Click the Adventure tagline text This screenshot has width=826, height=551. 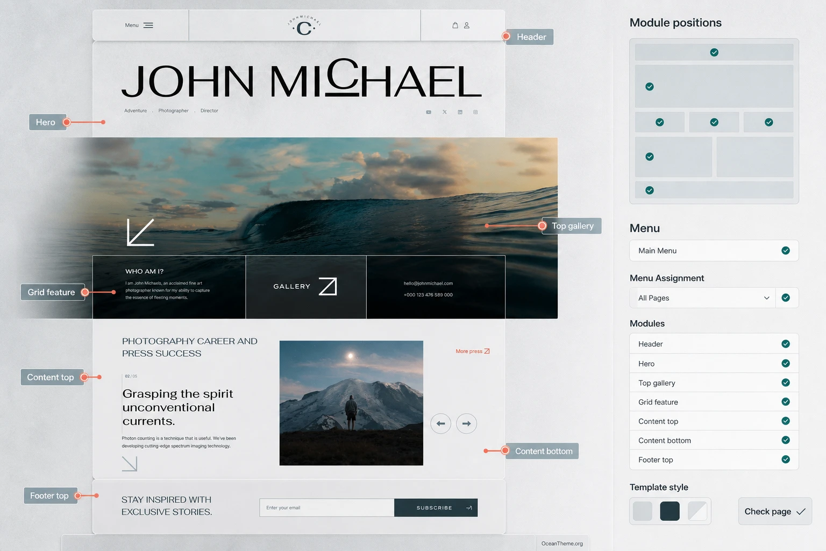click(x=136, y=111)
